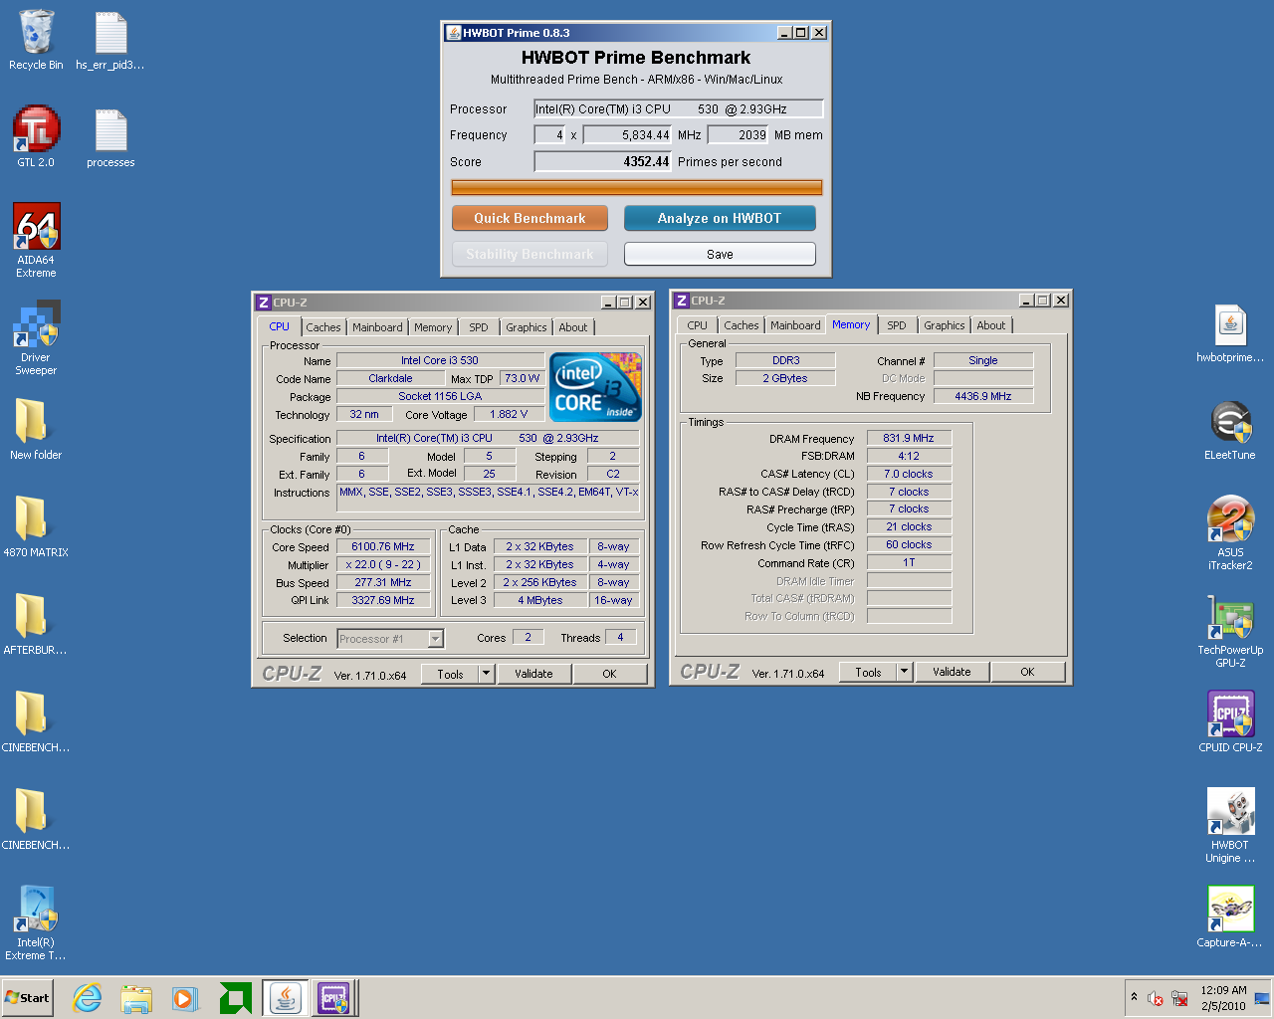Viewport: 1274px width, 1019px height.
Task: Launch Intel(R) Extreme Tuning shortcut
Action: point(36,922)
